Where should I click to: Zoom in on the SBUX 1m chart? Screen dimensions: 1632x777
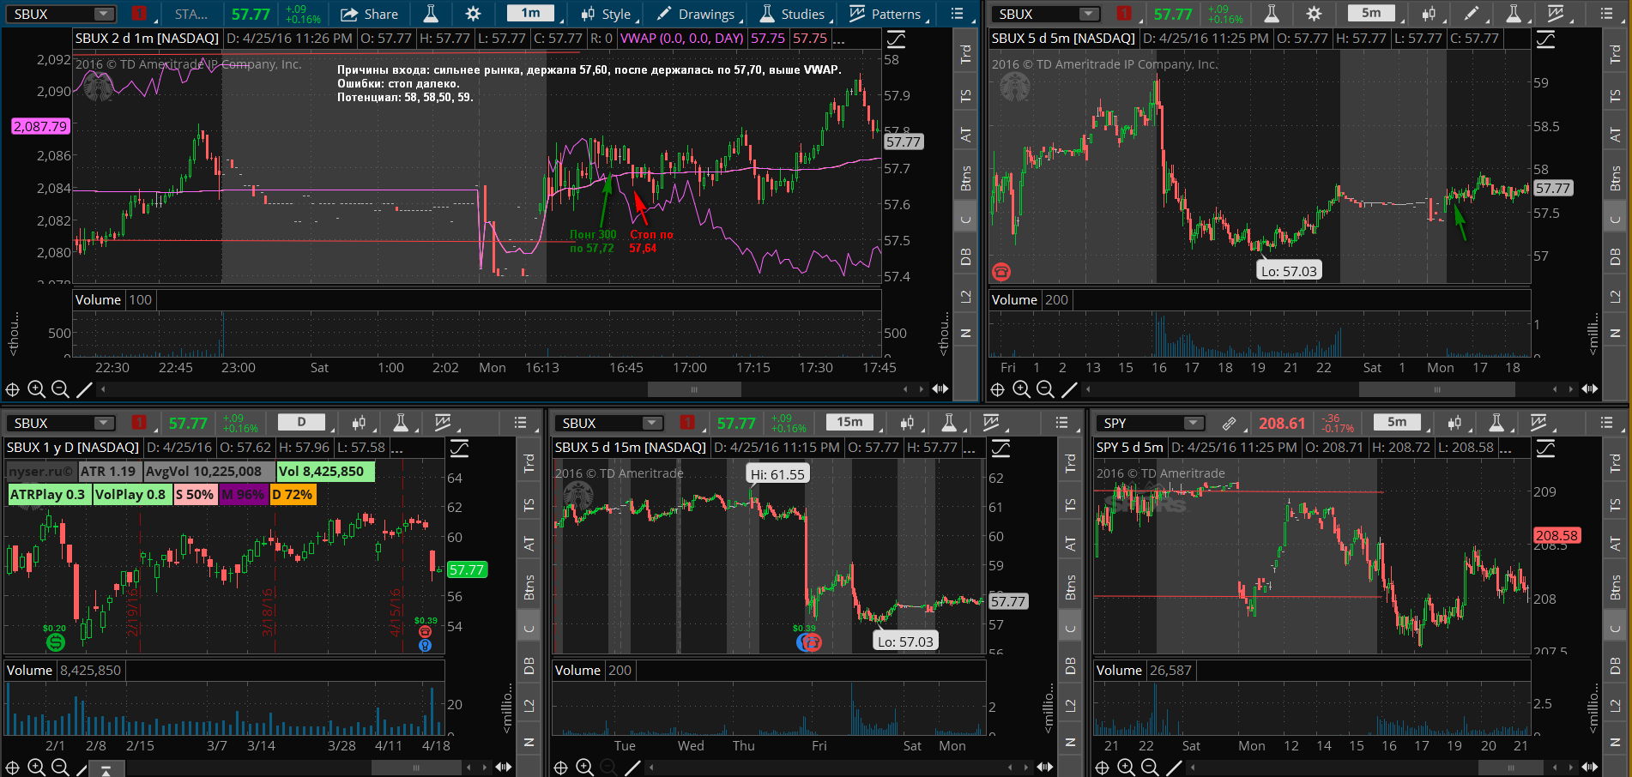(x=36, y=389)
